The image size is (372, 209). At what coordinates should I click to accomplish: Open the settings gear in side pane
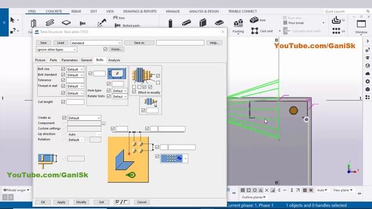tap(367, 81)
